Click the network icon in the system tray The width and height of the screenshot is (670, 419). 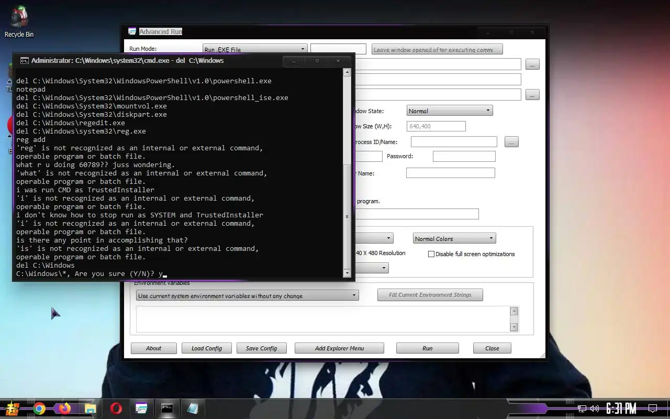tap(582, 409)
